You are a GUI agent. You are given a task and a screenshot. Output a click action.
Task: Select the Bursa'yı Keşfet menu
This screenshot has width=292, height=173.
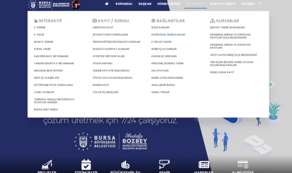223,4
